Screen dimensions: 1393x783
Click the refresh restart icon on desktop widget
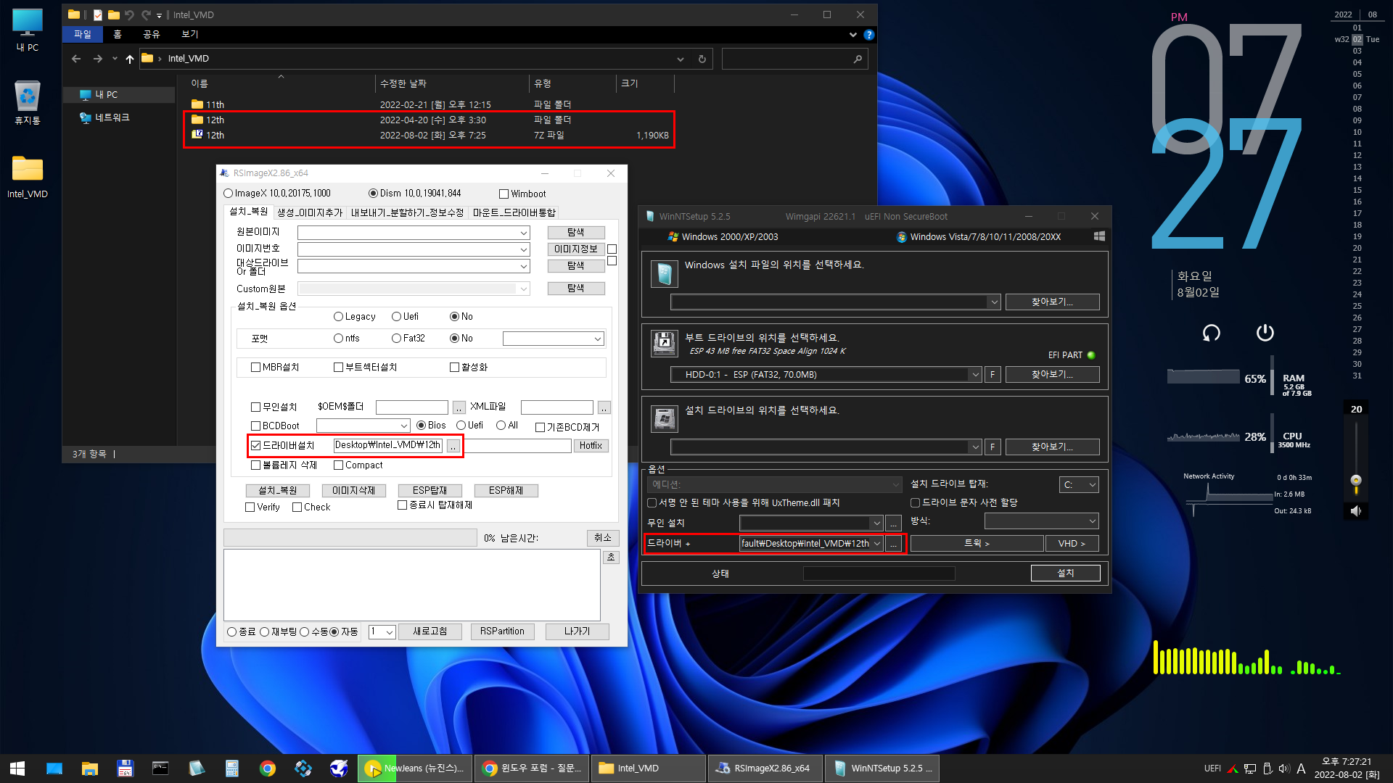point(1211,333)
